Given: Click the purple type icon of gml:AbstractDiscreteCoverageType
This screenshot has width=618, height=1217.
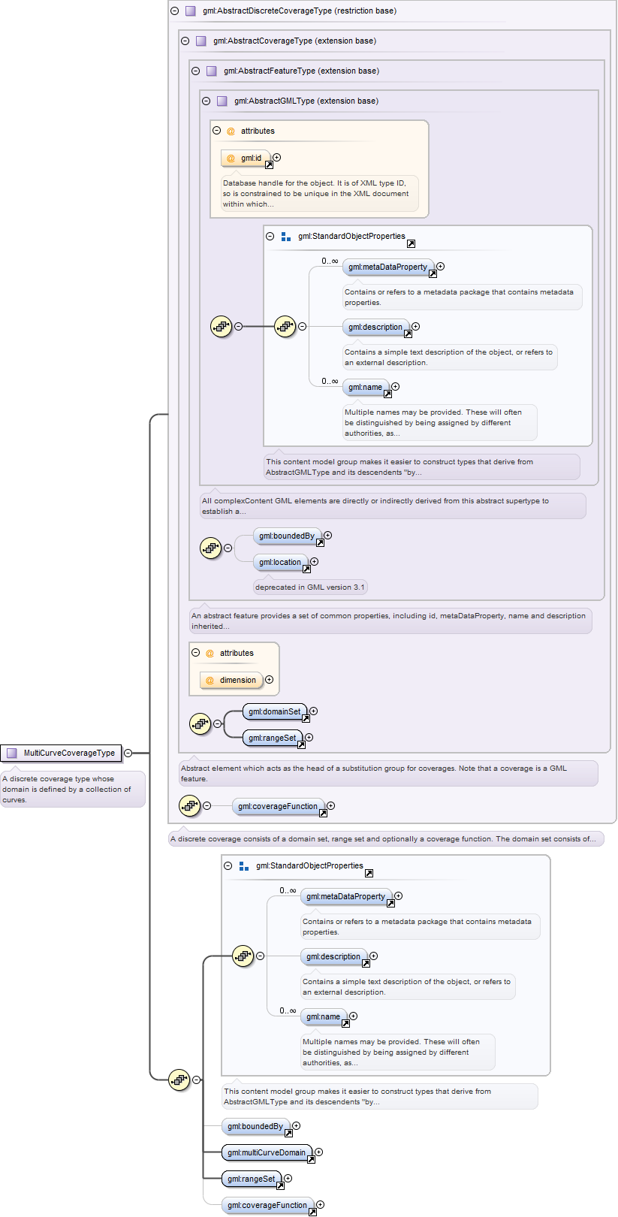Looking at the screenshot, I should click(191, 11).
